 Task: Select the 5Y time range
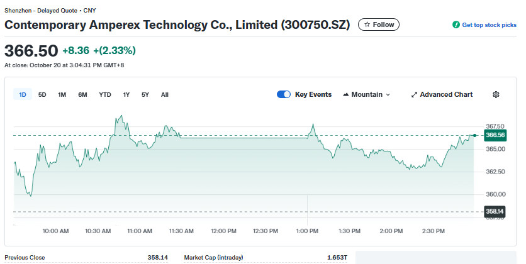(145, 95)
